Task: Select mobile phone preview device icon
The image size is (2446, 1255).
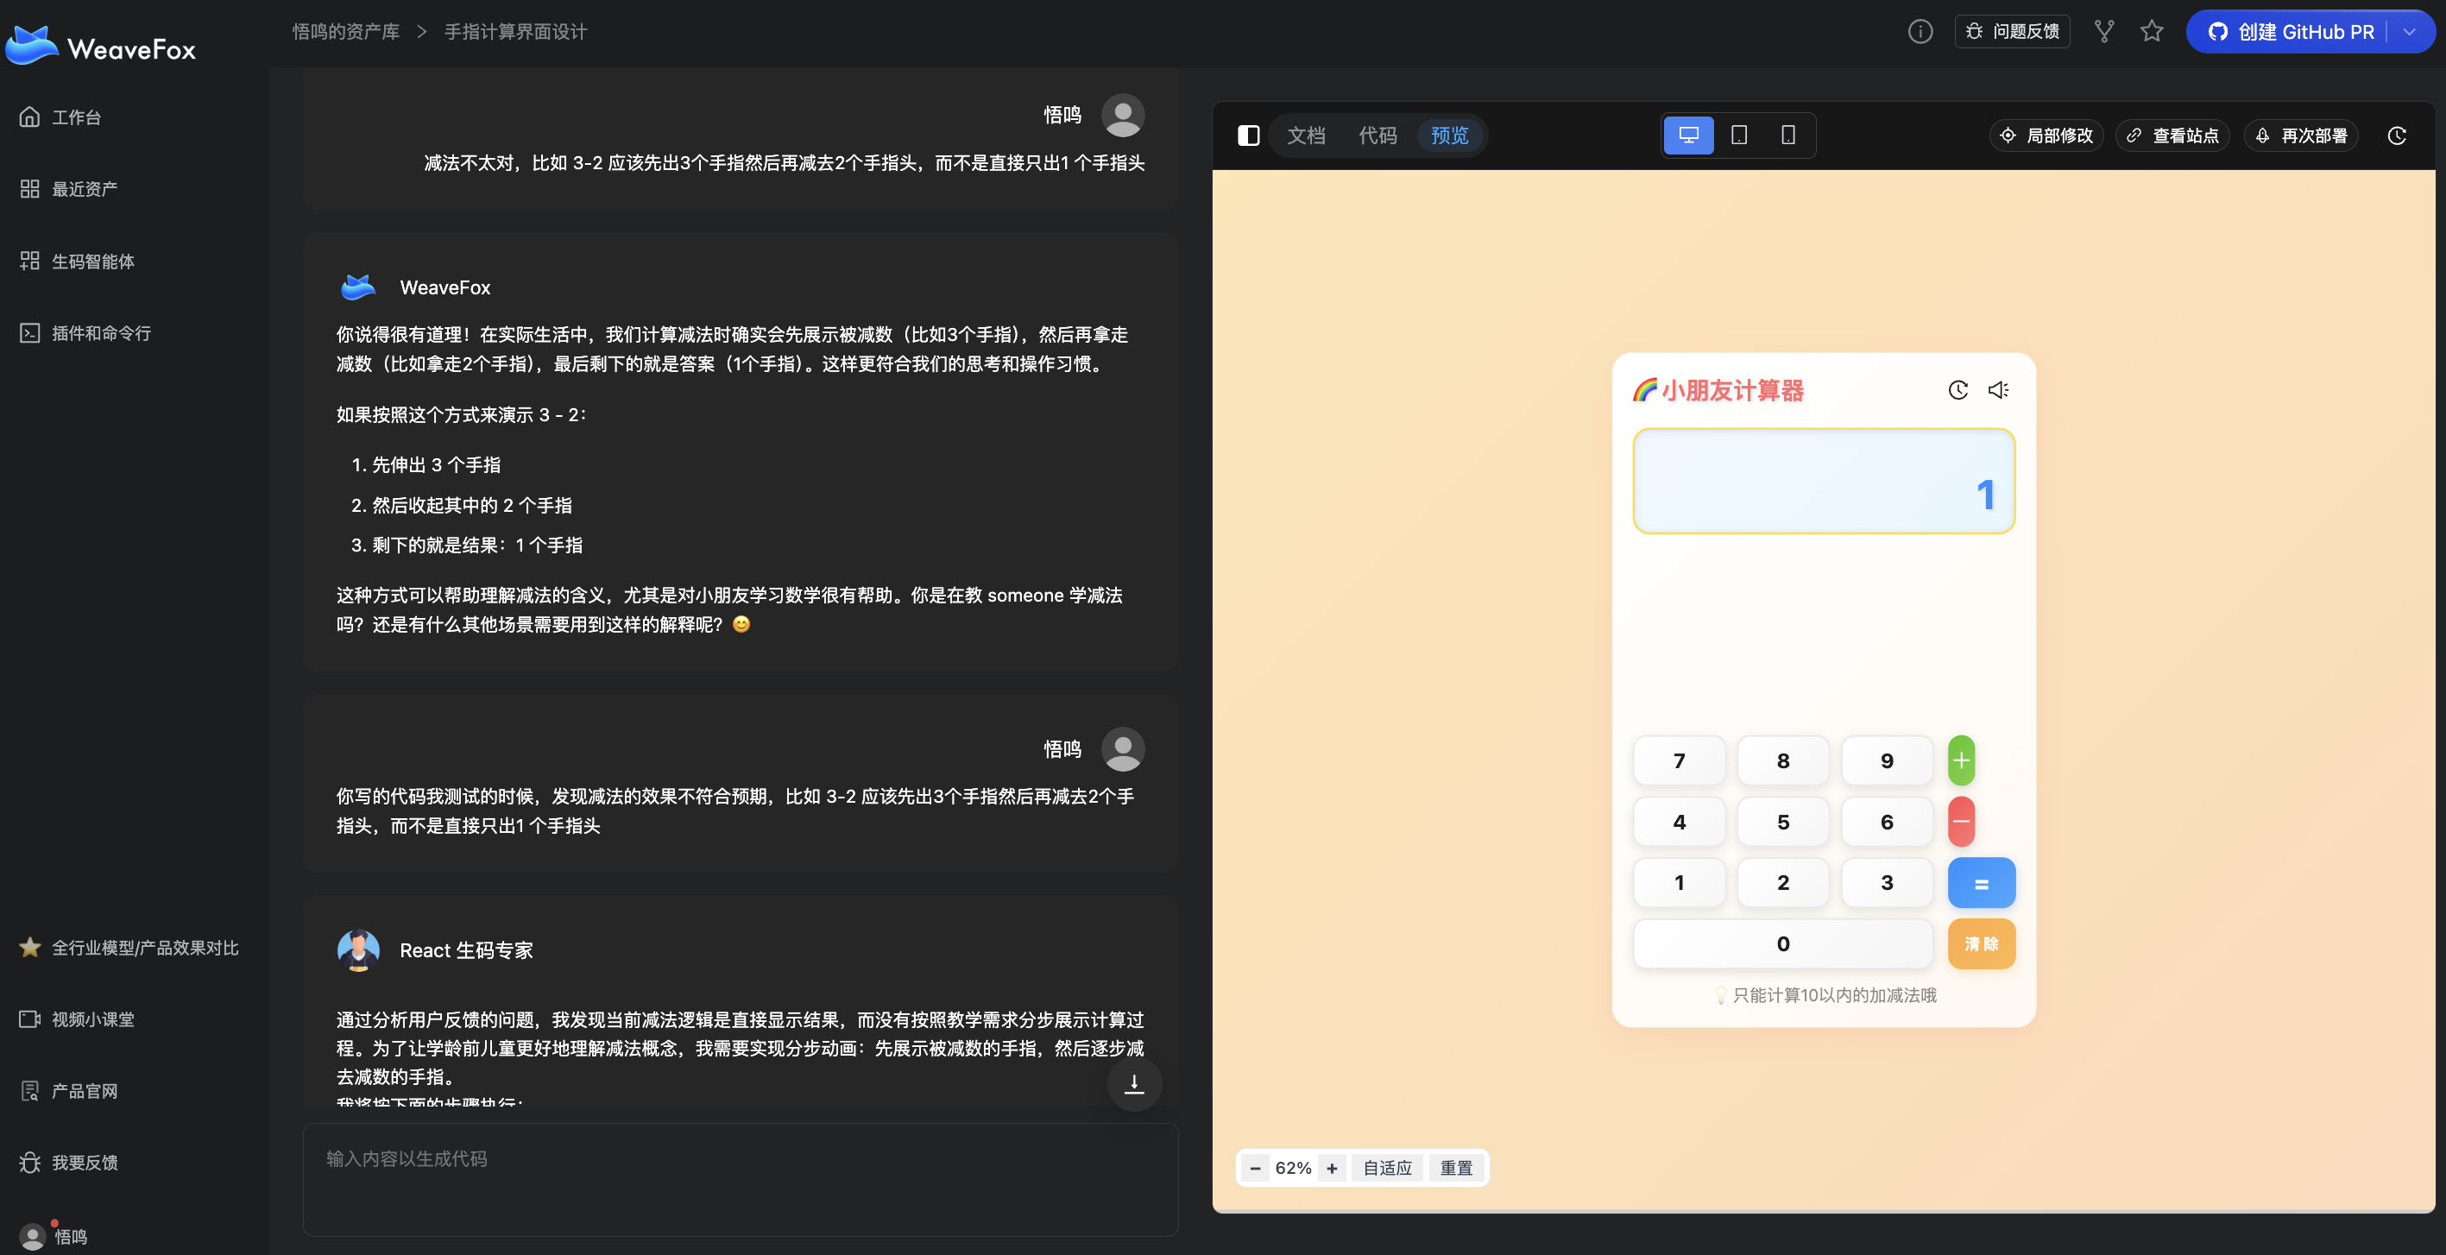Action: 1788,135
